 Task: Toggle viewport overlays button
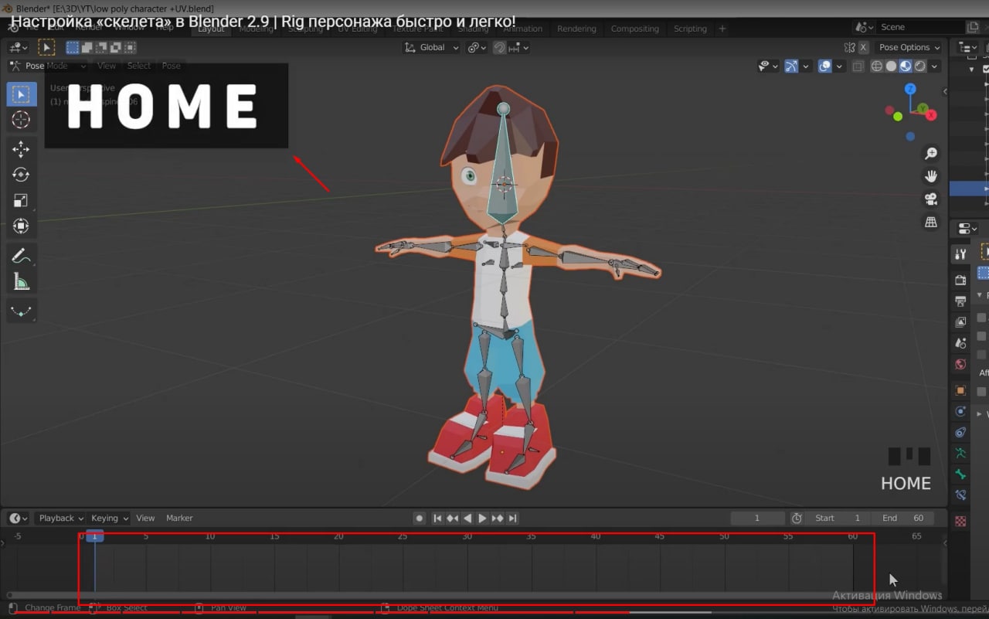point(825,66)
